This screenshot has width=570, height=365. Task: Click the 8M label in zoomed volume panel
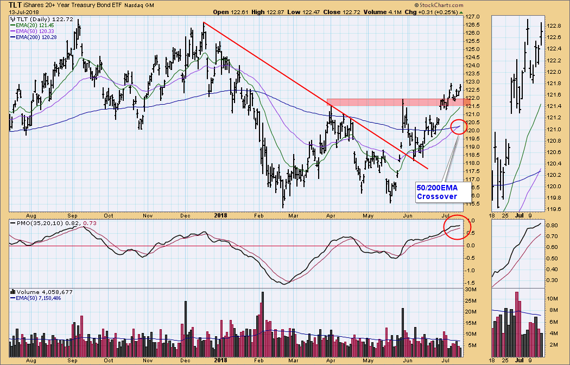tap(554, 310)
